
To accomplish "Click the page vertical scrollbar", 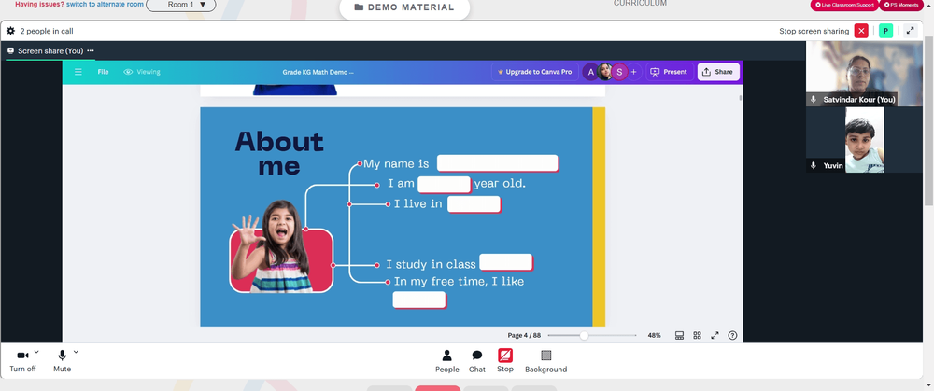I will 928,119.
